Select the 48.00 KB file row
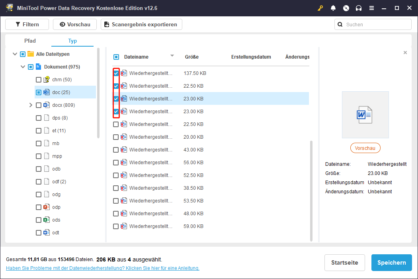 tap(211, 214)
